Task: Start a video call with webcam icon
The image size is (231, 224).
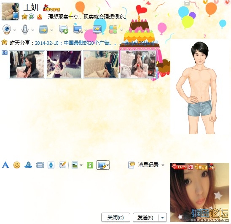Action: (7, 29)
